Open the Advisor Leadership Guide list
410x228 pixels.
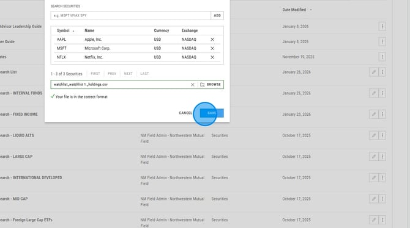click(x=21, y=26)
